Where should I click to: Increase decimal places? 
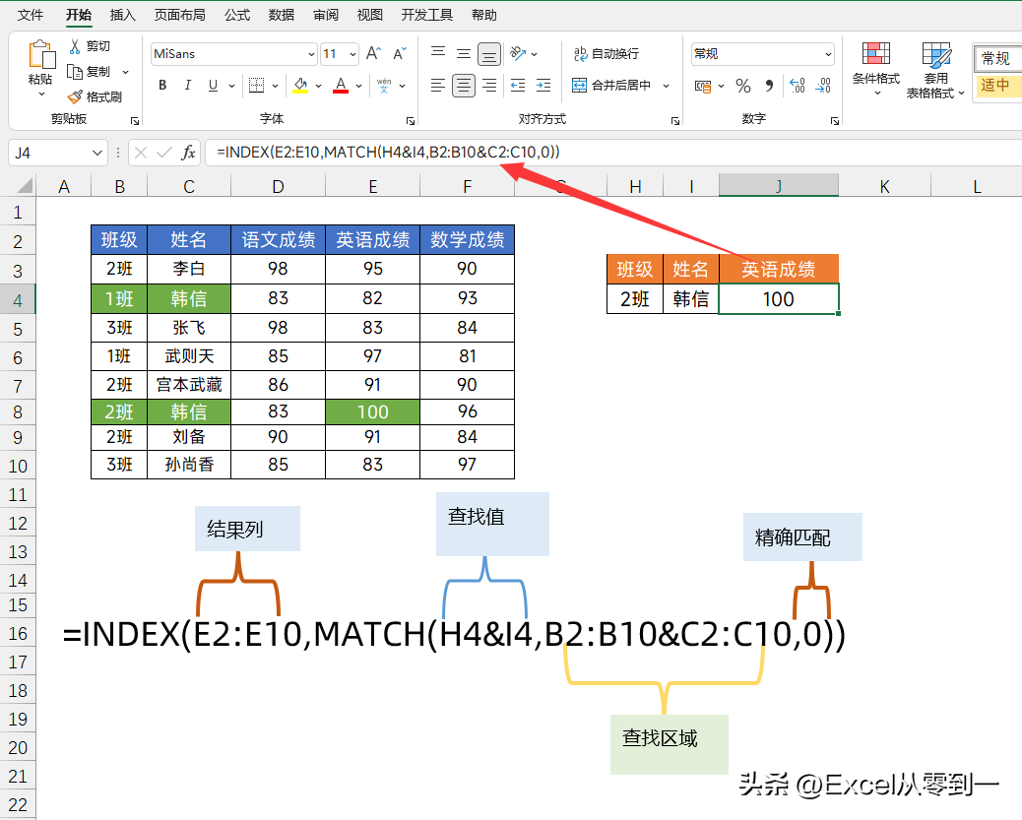point(798,86)
